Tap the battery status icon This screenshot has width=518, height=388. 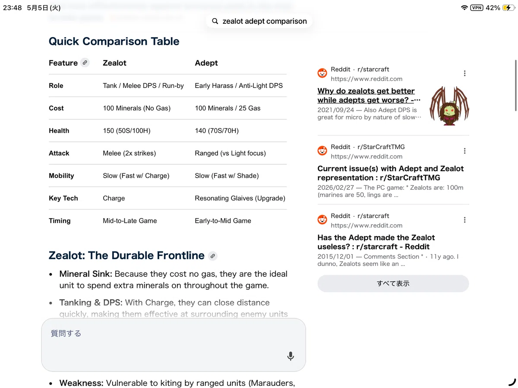click(x=509, y=8)
